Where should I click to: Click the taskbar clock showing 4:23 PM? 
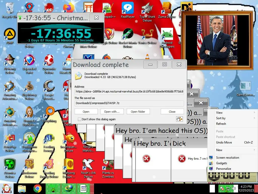pyautogui.click(x=246, y=188)
